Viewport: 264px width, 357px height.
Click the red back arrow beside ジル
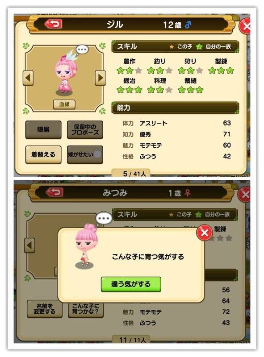(53, 24)
